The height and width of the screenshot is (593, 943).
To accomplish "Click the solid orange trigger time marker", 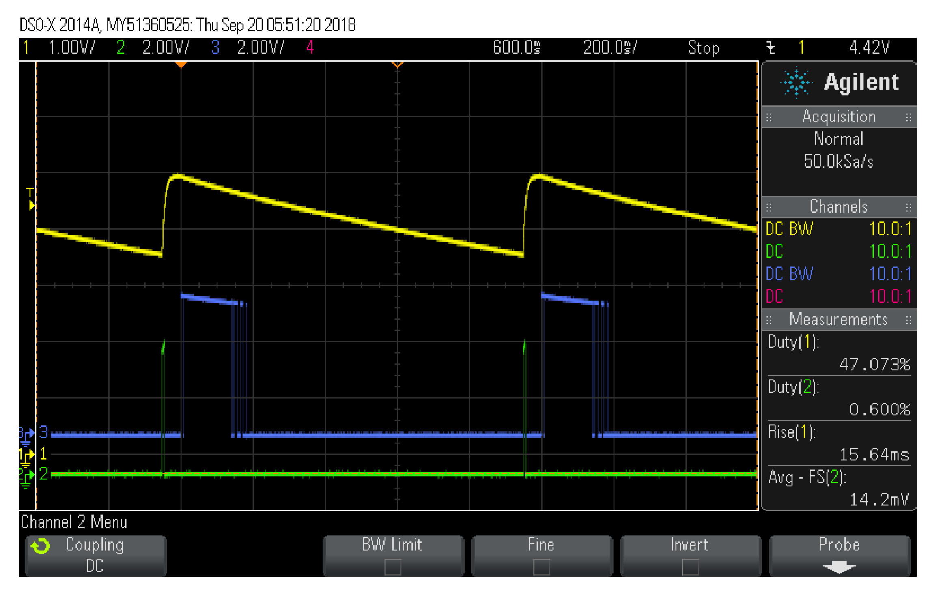I will click(x=181, y=64).
